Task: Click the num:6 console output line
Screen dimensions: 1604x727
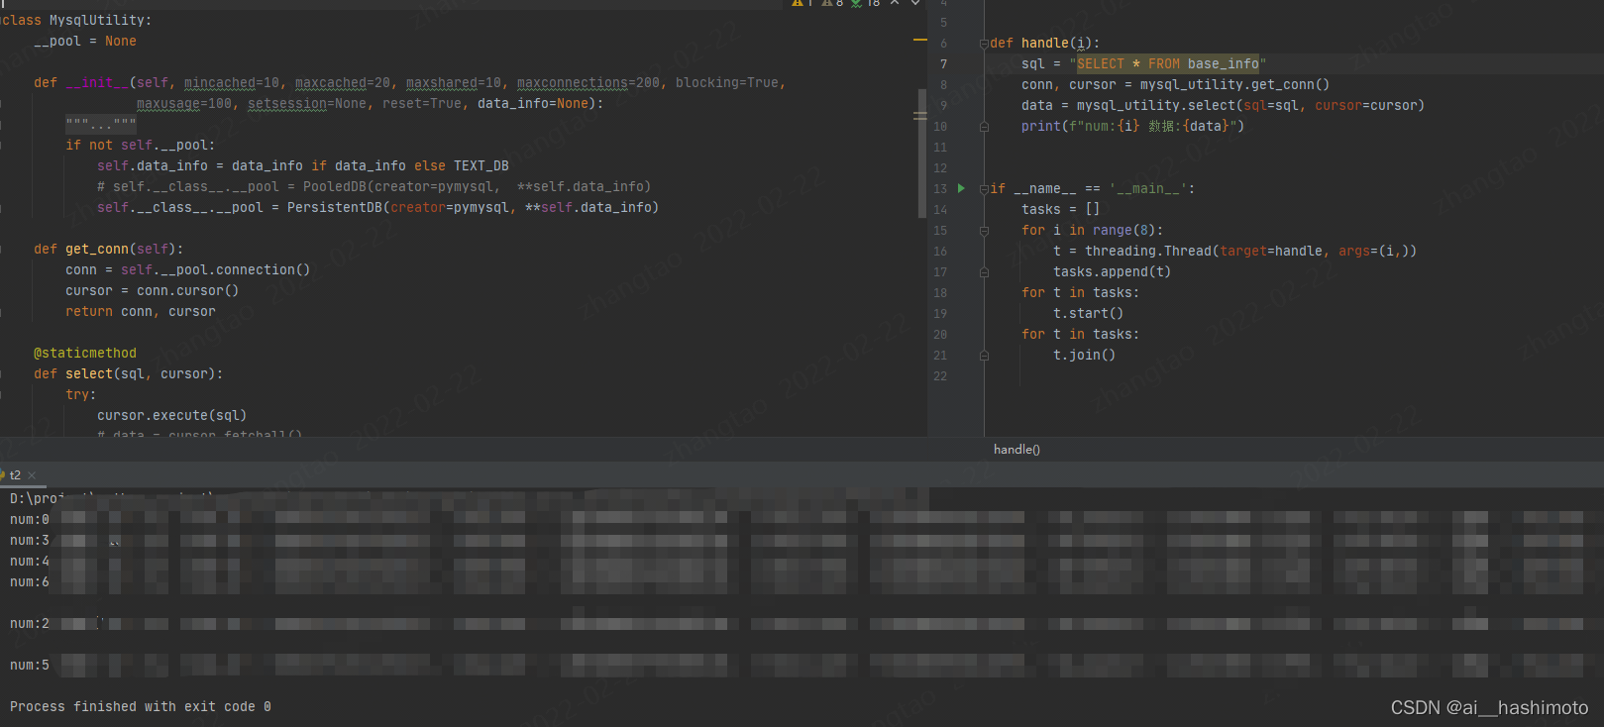Action: (30, 582)
